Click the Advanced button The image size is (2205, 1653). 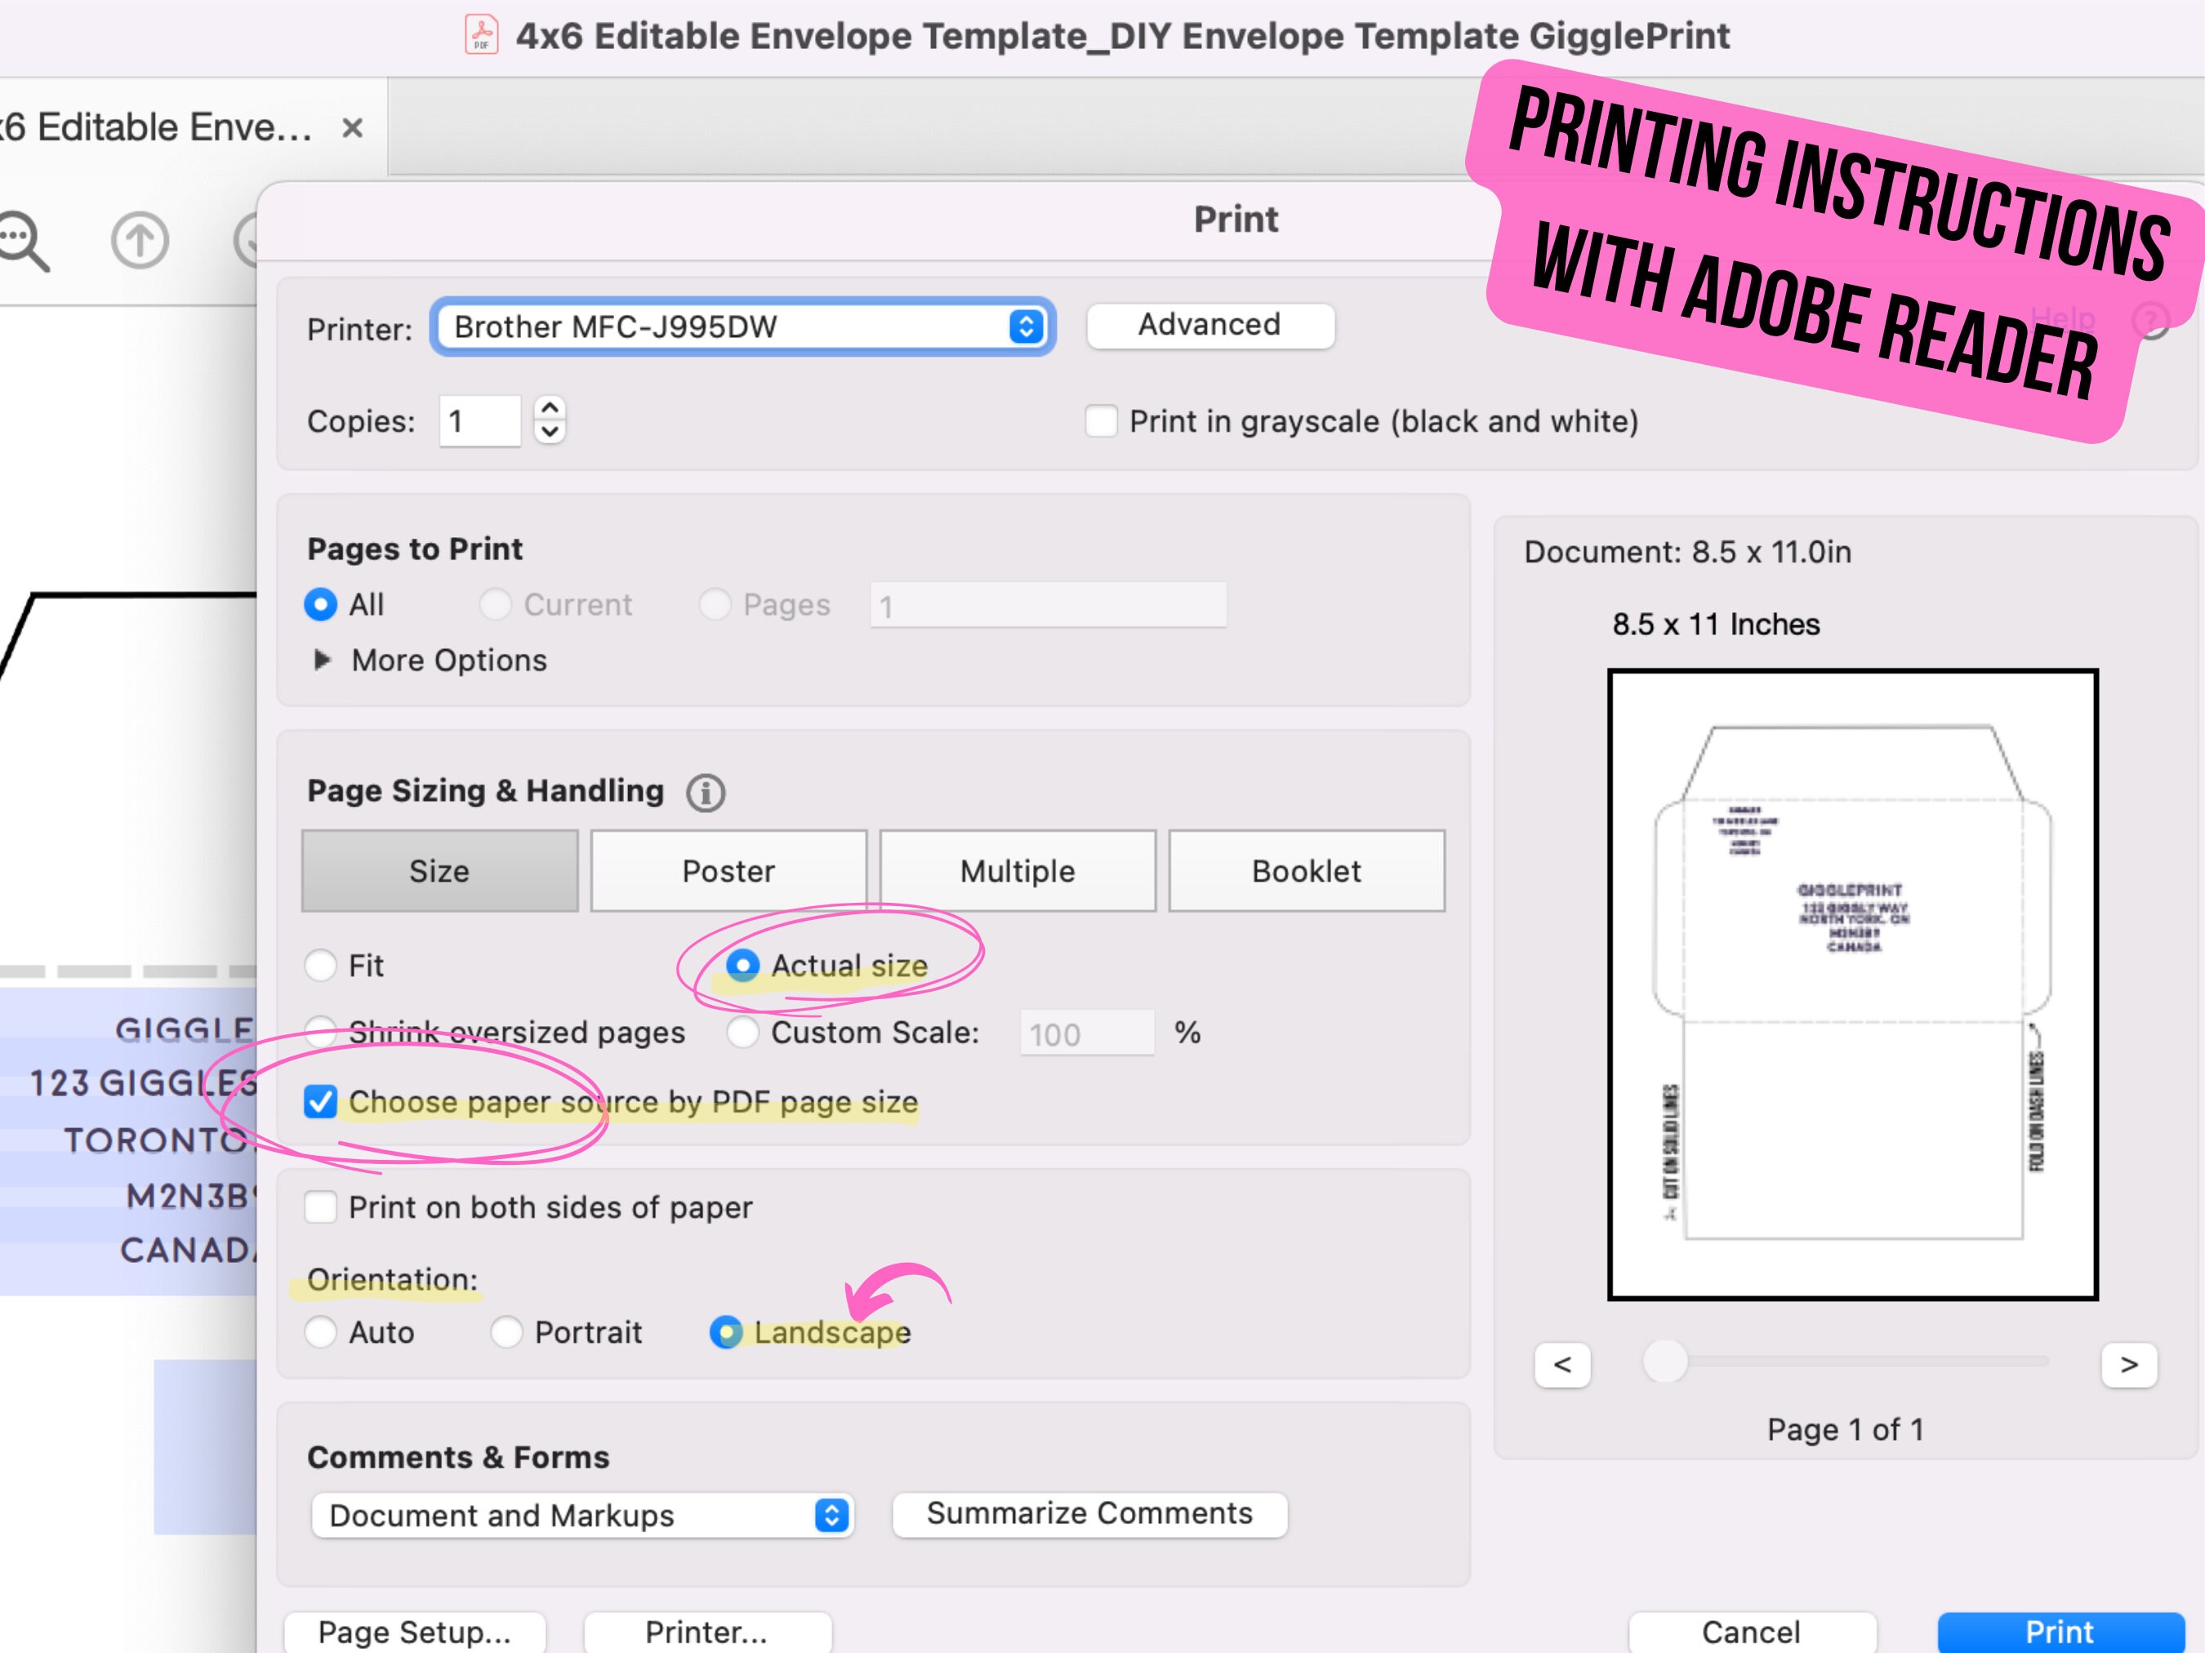(1210, 325)
